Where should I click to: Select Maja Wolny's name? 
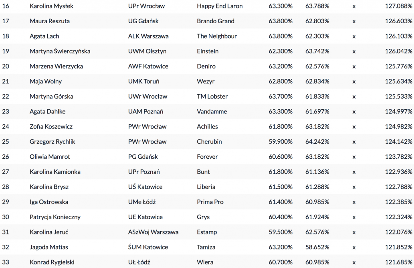point(46,81)
